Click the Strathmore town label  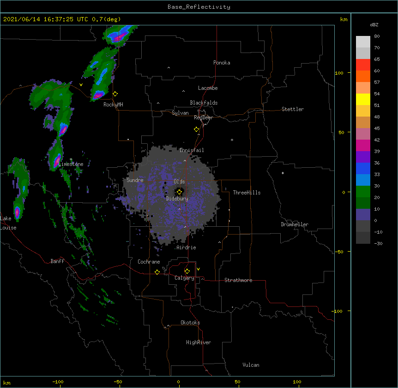point(238,280)
